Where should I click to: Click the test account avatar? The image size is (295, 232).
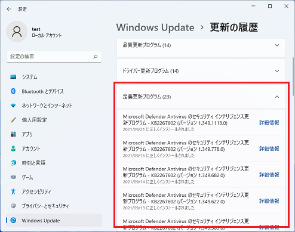pos(17,32)
